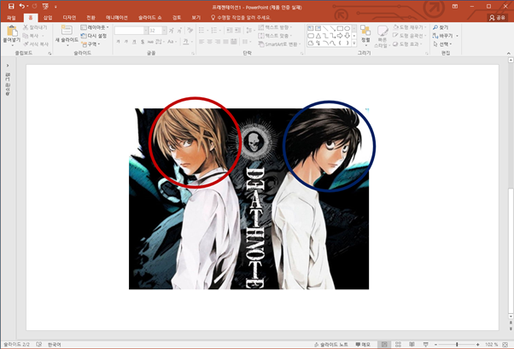
Task: Open the font color dropdown
Action: 191,42
